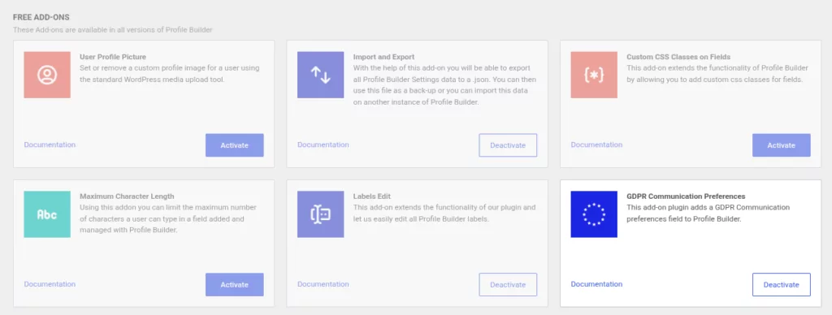
Task: Click the 'These Add-ons are available' subtitle text
Action: [x=112, y=30]
